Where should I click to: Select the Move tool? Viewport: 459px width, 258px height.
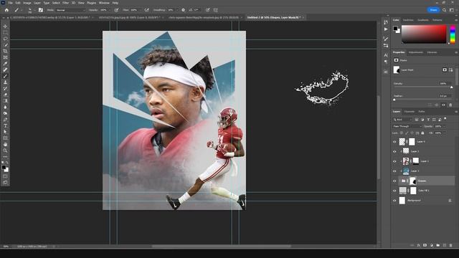pos(5,27)
